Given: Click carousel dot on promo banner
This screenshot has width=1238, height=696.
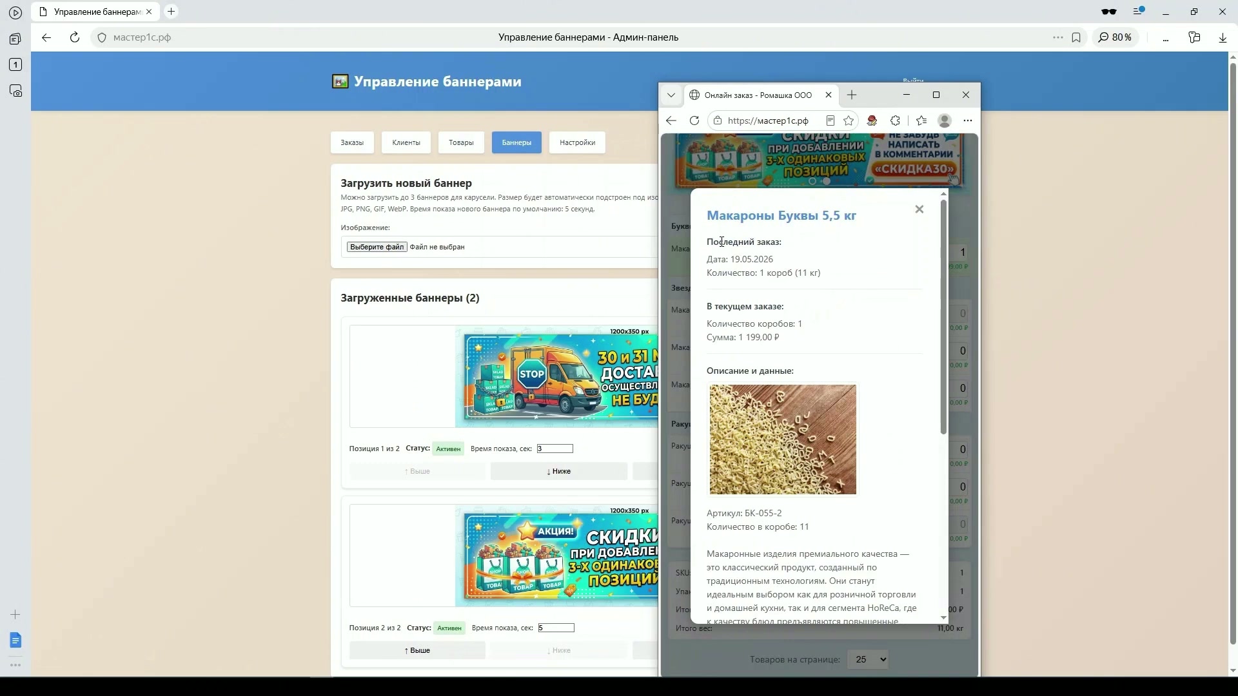Looking at the screenshot, I should click(x=826, y=181).
